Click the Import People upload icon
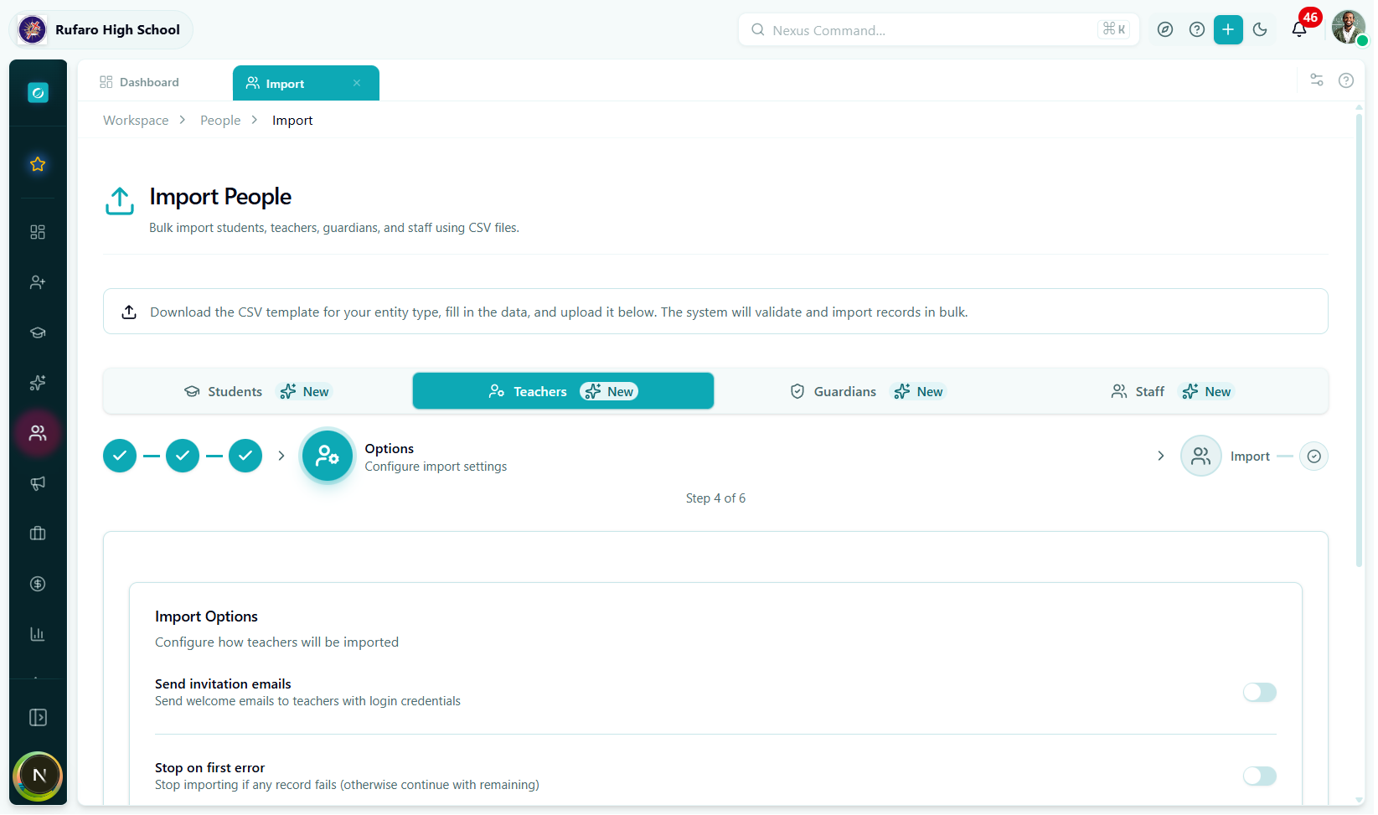The width and height of the screenshot is (1378, 815). 120,201
